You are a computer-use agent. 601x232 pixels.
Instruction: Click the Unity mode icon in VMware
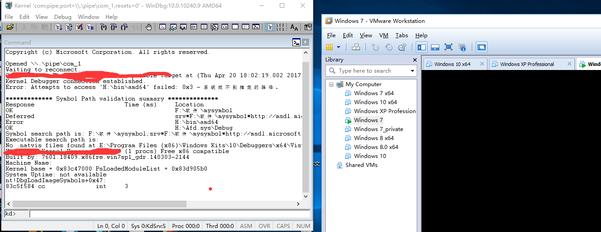pos(462,47)
